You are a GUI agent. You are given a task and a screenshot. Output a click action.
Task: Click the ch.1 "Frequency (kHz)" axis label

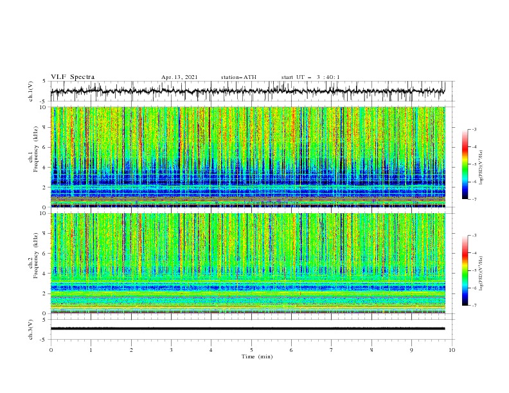(36, 149)
